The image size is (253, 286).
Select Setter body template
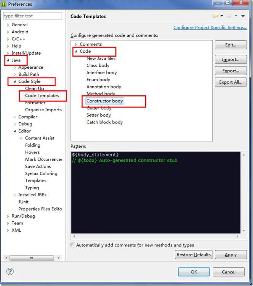[x=99, y=115]
